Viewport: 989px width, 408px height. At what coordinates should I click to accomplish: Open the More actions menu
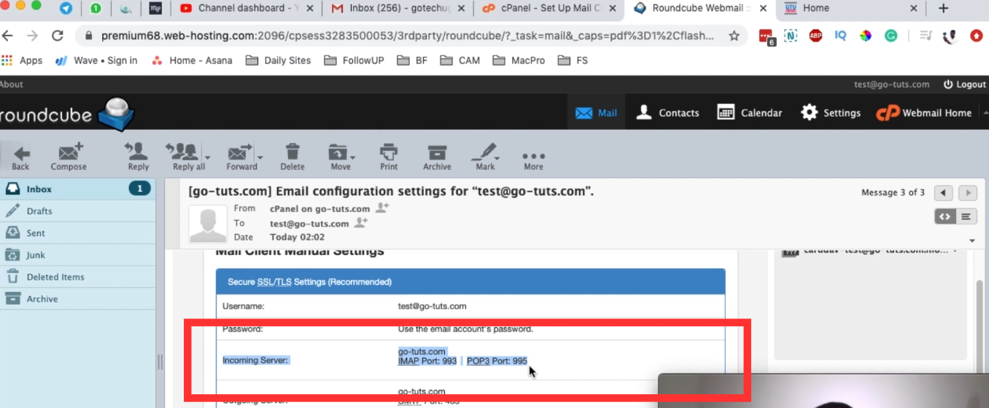533,160
